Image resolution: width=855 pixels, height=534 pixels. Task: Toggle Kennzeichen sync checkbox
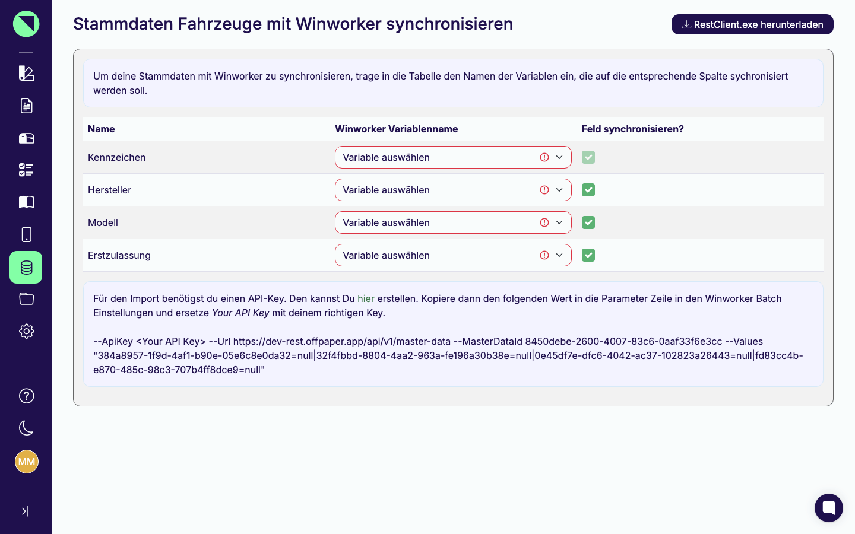(x=588, y=157)
